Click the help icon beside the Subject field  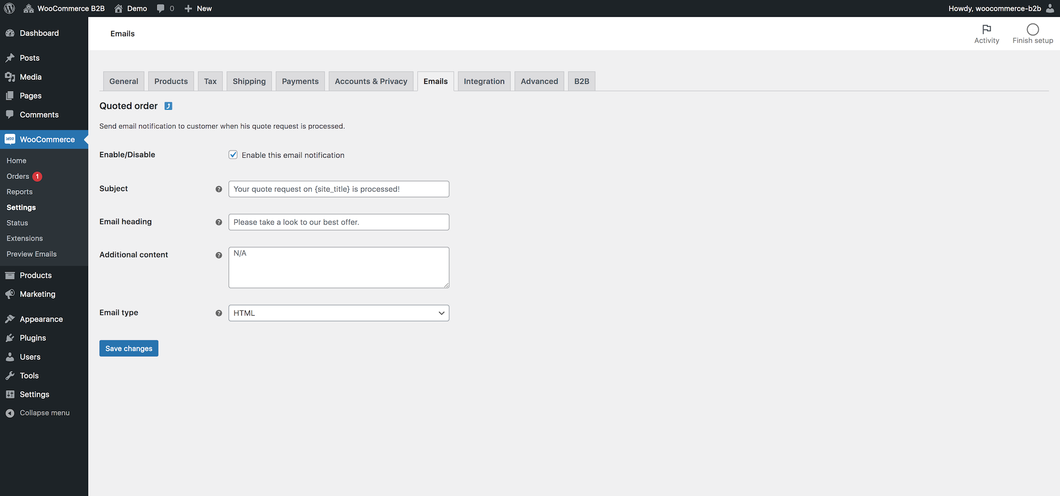pos(219,189)
